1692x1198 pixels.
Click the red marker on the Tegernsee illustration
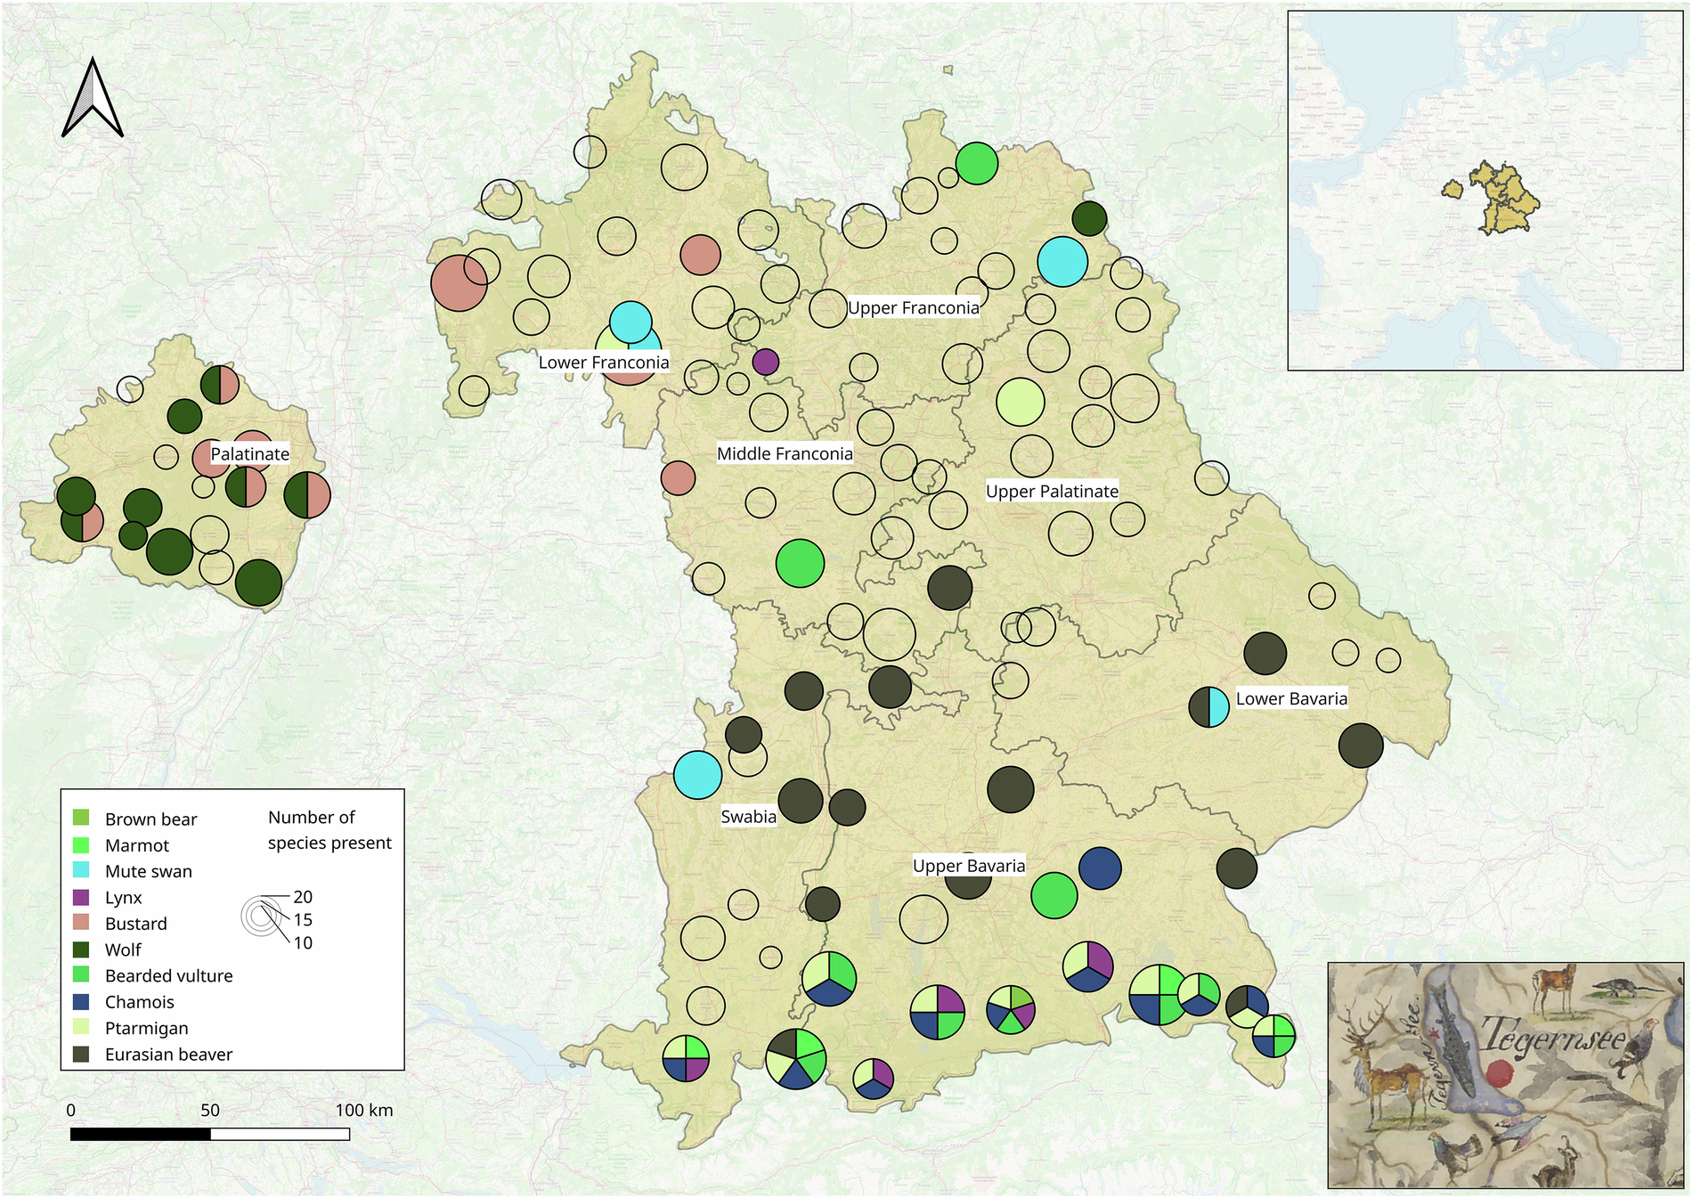[x=1500, y=1072]
